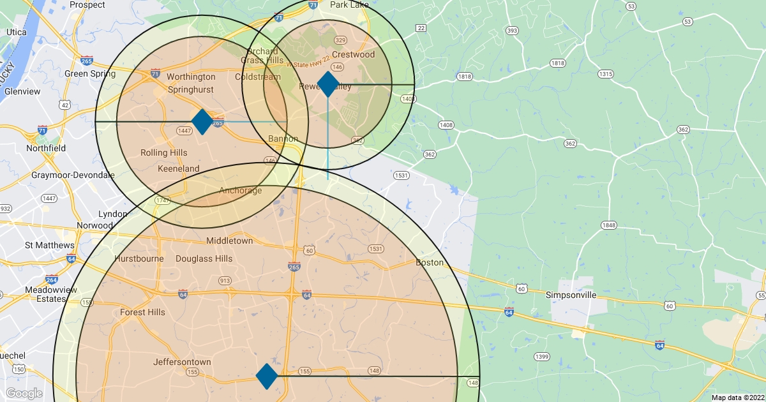The width and height of the screenshot is (766, 402).
Task: Click the Bannon label
Action: pos(283,138)
